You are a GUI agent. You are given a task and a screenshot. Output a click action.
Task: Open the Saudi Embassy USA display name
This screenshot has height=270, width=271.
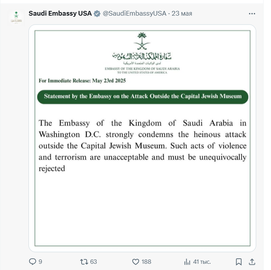tap(60, 14)
